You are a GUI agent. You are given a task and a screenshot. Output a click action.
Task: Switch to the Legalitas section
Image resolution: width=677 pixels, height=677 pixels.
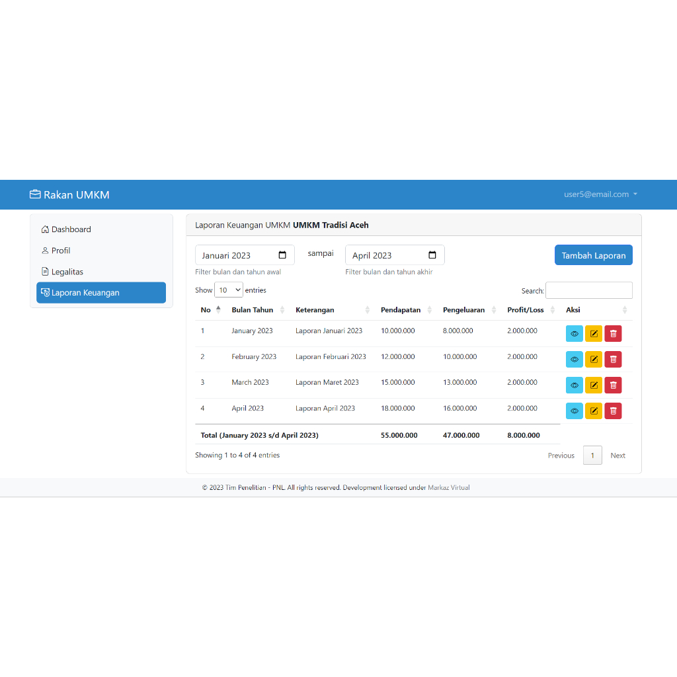(67, 271)
